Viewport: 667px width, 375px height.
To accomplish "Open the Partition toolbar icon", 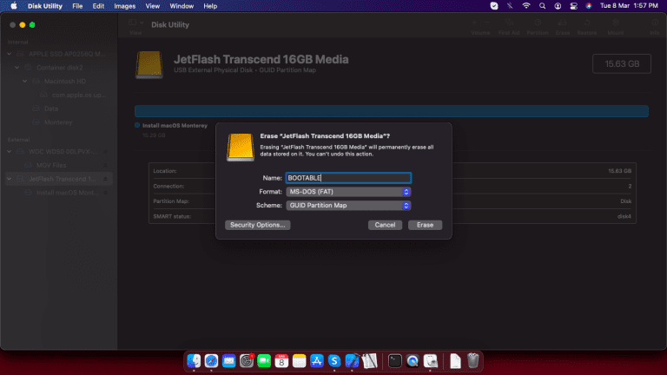I will click(538, 27).
